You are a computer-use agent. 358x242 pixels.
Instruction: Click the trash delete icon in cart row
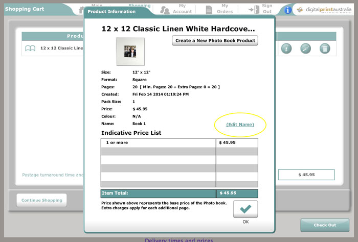pyautogui.click(x=324, y=49)
